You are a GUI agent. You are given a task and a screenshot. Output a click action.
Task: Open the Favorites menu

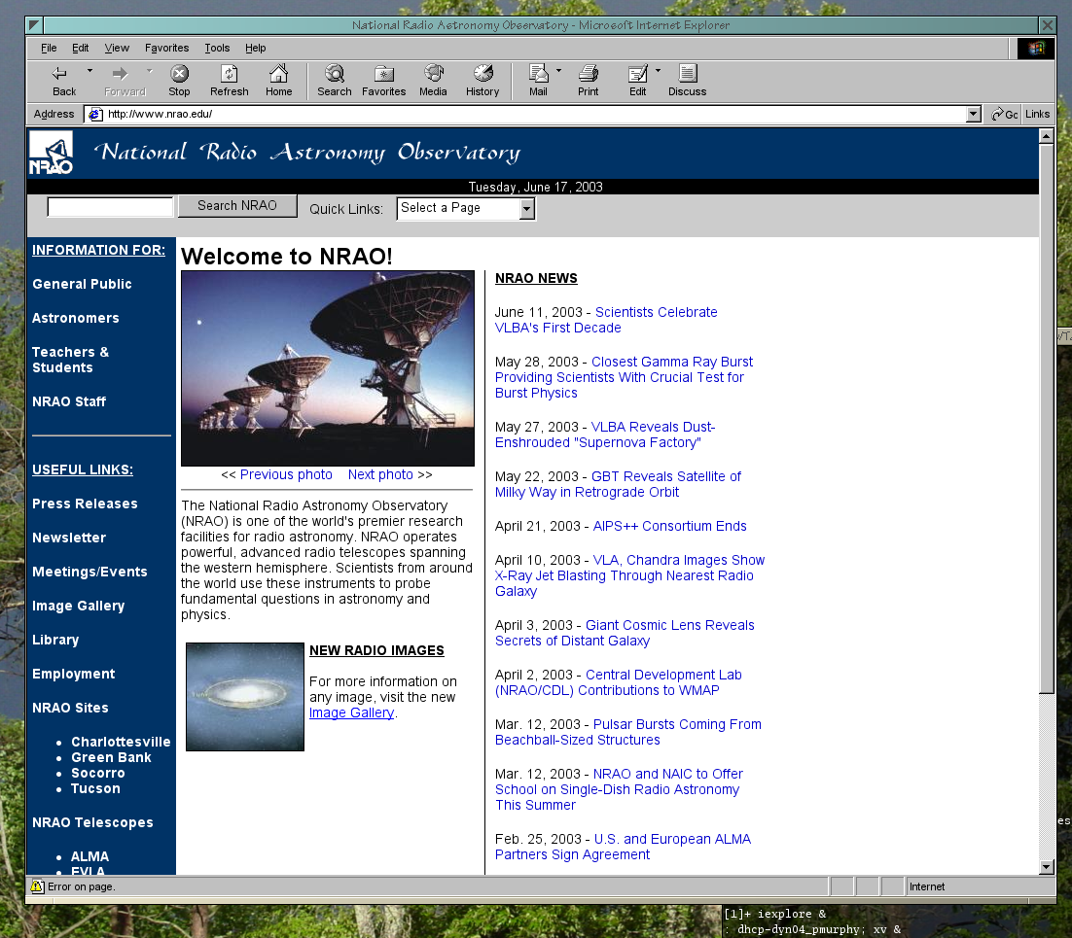point(166,48)
